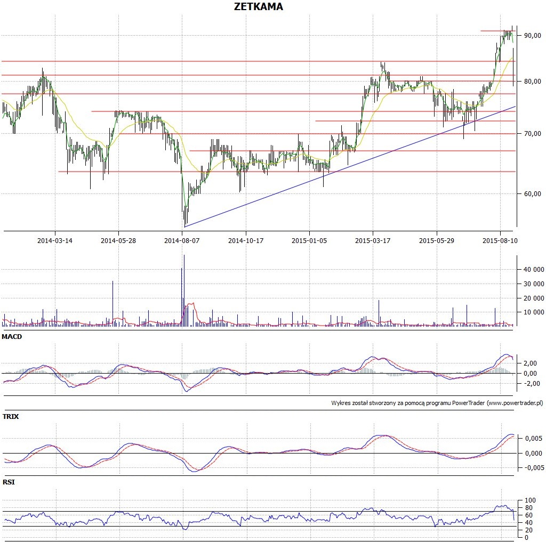Click the 30 000 volume axis label
The image size is (546, 542).
(x=533, y=284)
